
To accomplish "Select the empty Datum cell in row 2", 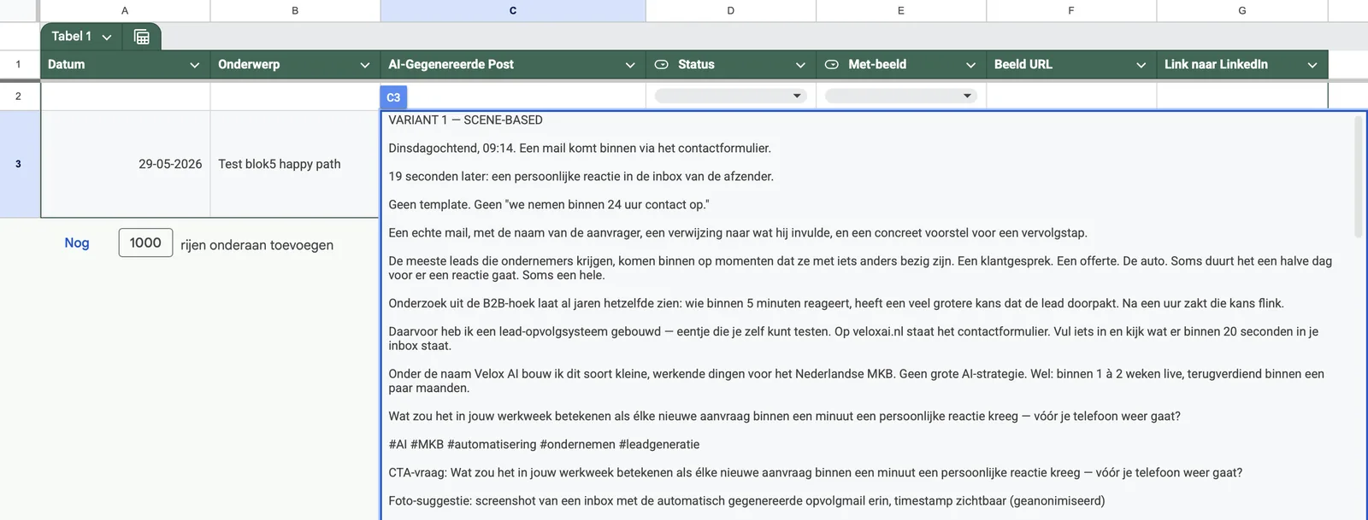I will pos(125,96).
